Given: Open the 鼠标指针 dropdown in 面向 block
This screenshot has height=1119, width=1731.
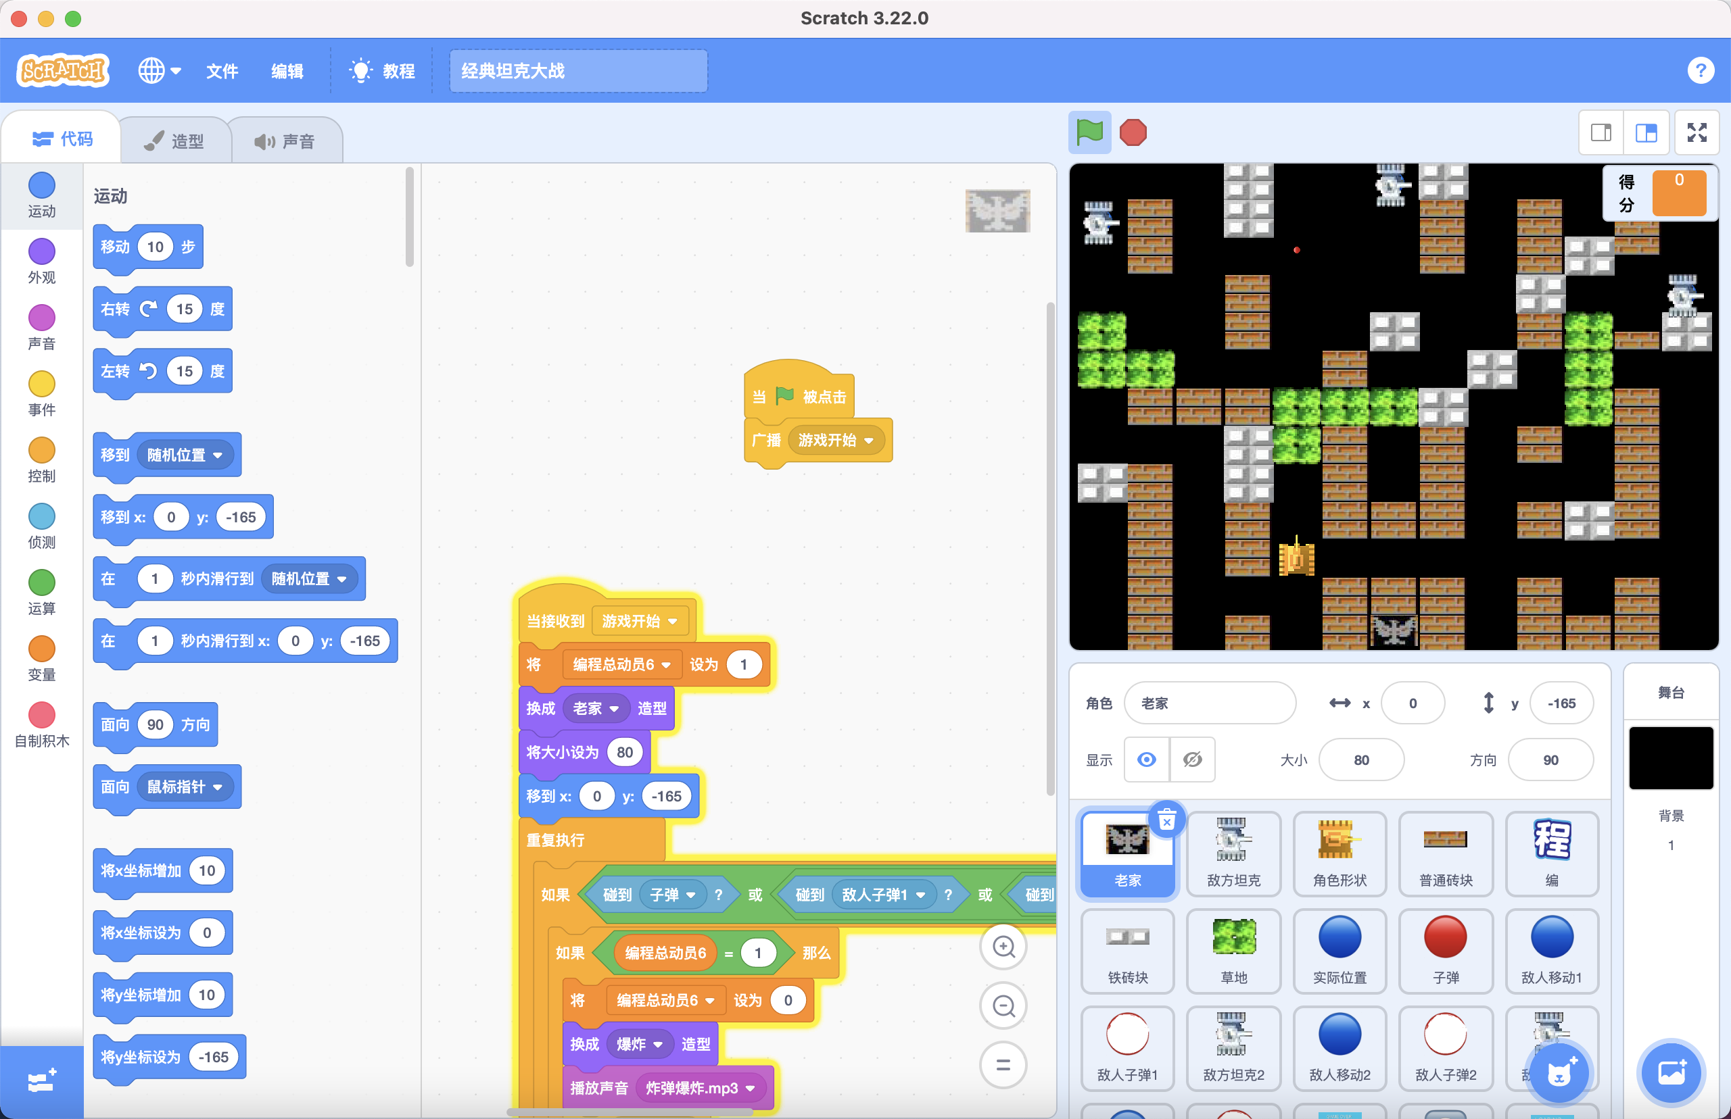Looking at the screenshot, I should pyautogui.click(x=185, y=787).
